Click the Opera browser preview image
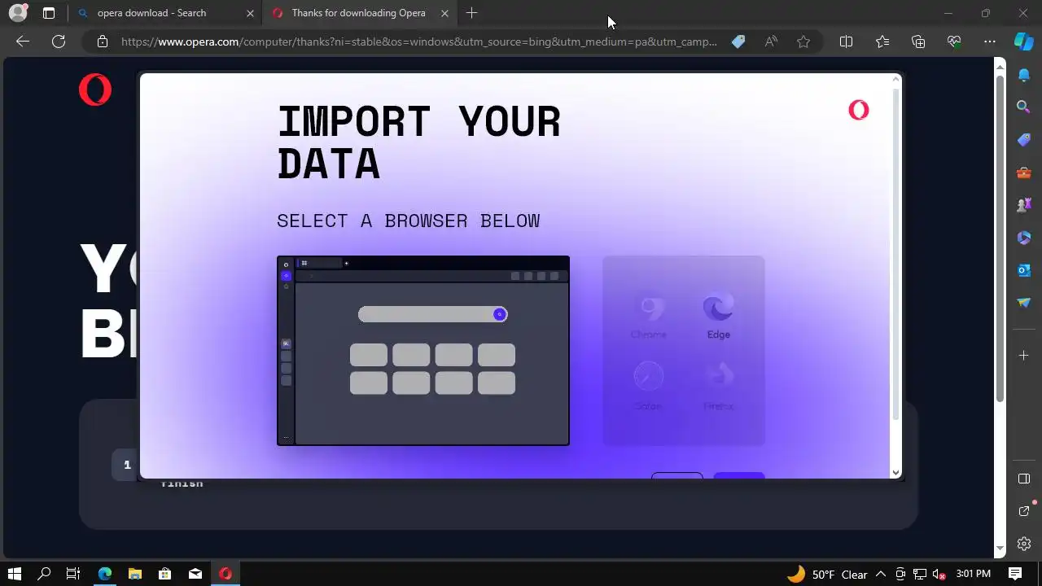The height and width of the screenshot is (586, 1042). point(423,351)
